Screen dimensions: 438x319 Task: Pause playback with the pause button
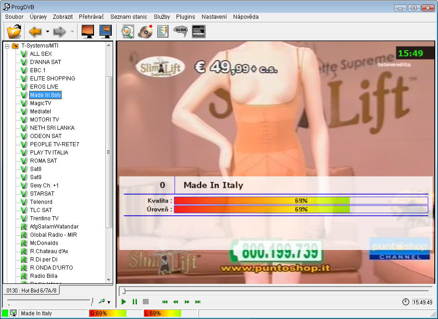(x=135, y=302)
